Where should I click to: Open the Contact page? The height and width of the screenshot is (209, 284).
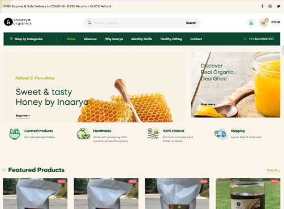pos(196,39)
